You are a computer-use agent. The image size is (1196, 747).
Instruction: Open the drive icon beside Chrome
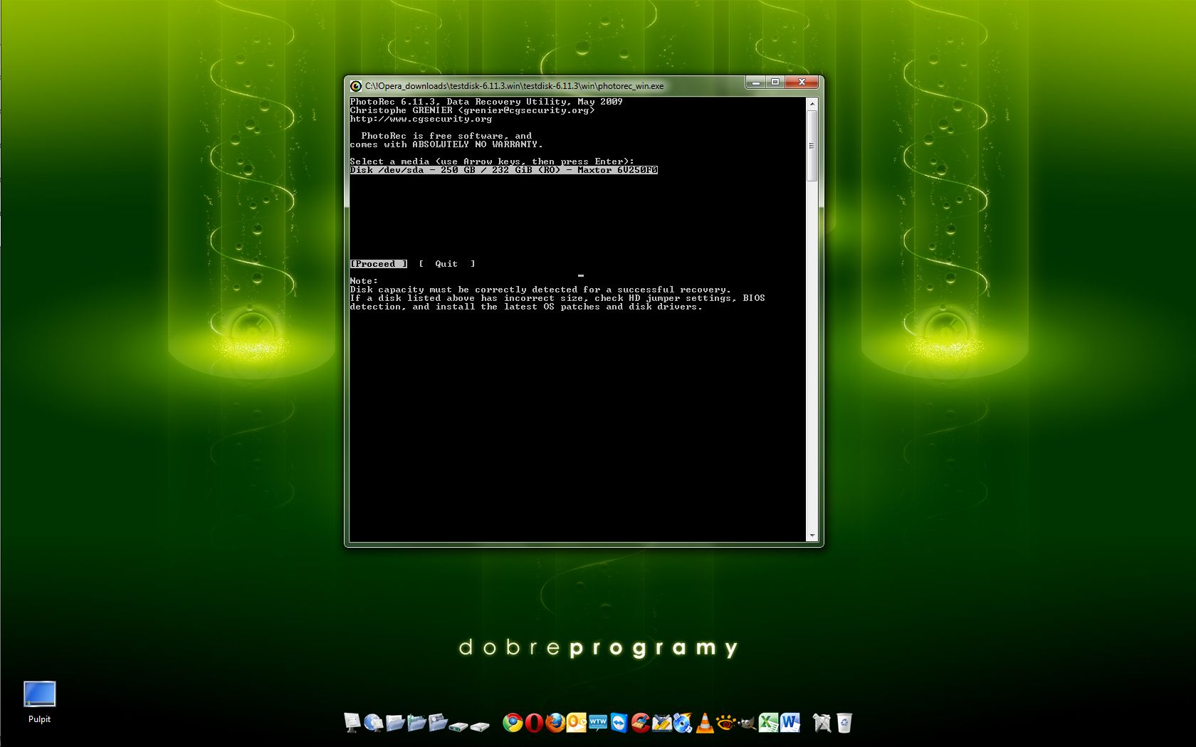(x=481, y=726)
